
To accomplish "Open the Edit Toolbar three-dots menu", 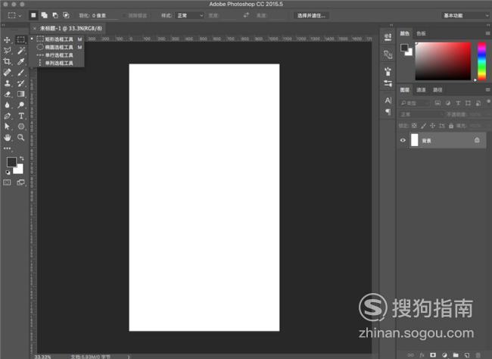I will 7,148.
